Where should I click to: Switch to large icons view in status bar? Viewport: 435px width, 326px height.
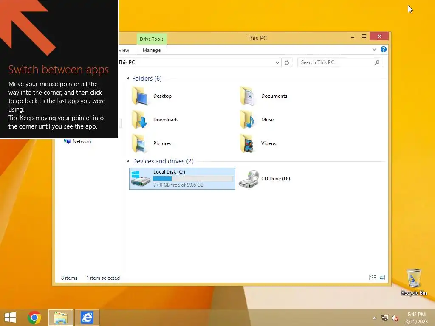pyautogui.click(x=382, y=278)
